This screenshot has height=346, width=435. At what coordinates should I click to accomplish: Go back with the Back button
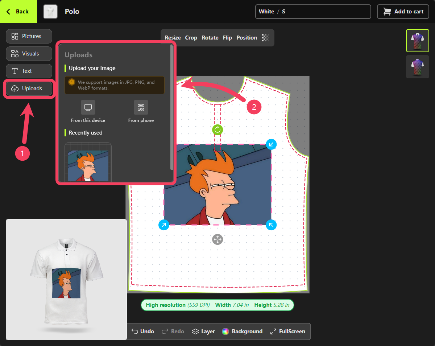coord(18,12)
